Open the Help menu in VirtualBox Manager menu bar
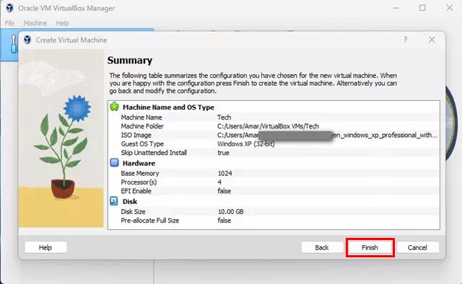The height and width of the screenshot is (284, 462). (x=62, y=23)
